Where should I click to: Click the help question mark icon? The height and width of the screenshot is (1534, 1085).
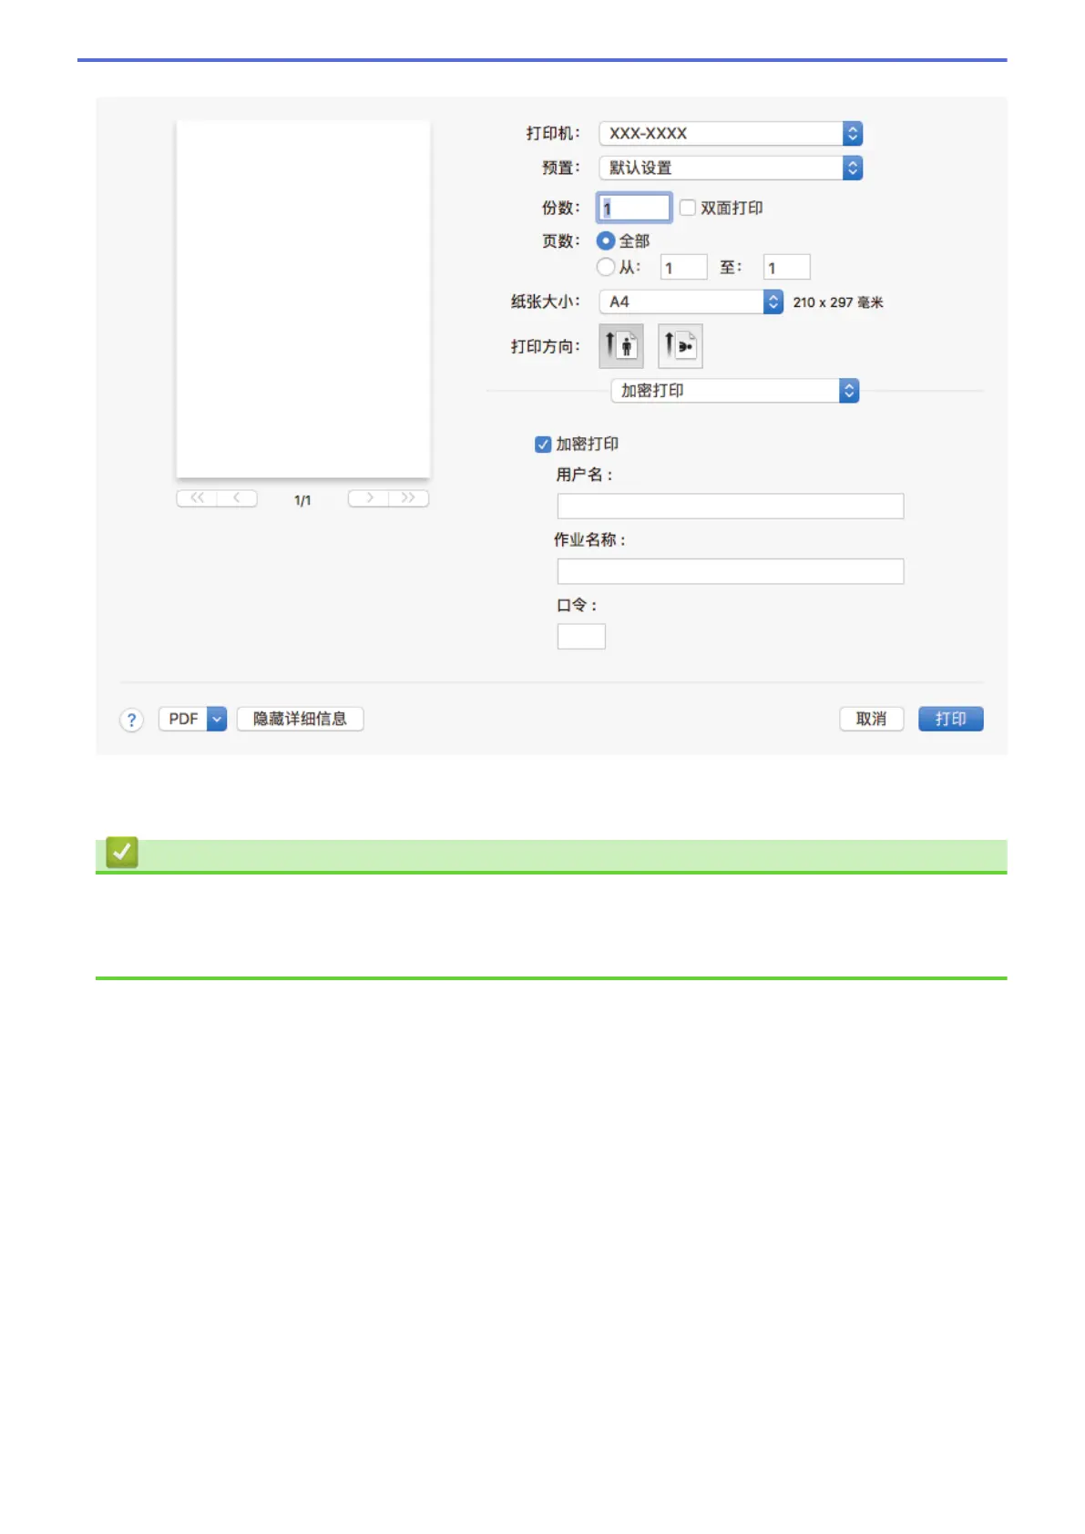click(x=131, y=720)
